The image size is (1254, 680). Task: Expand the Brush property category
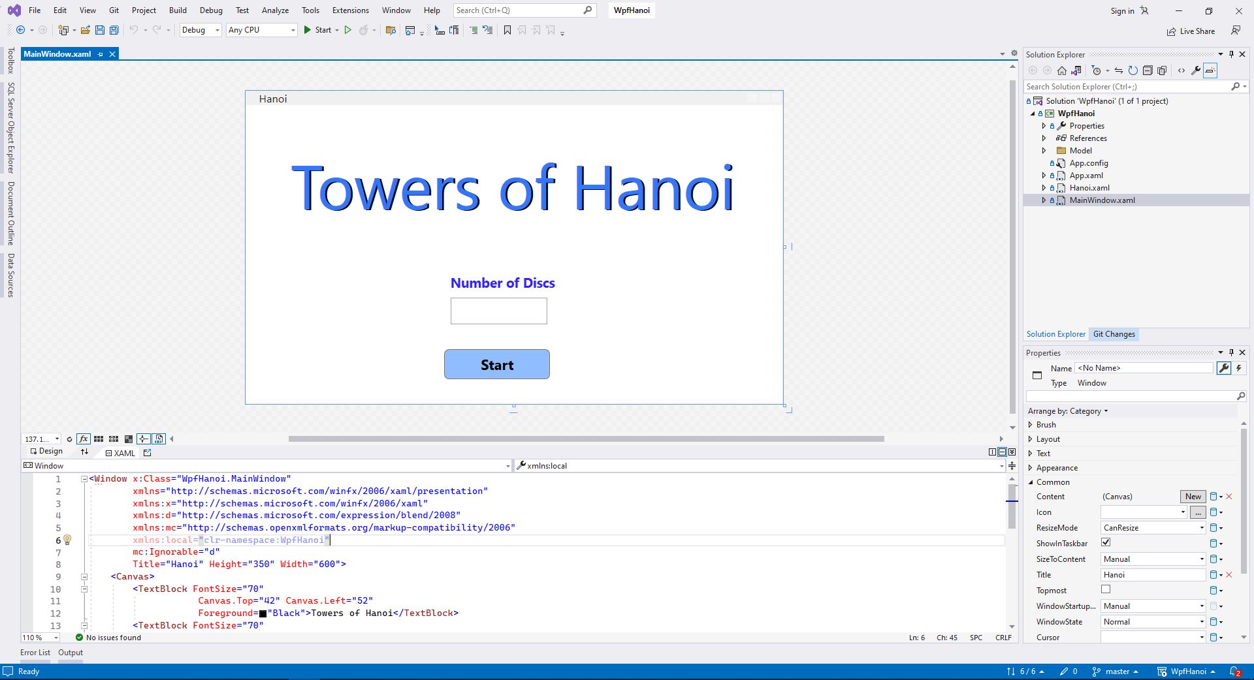(1031, 425)
